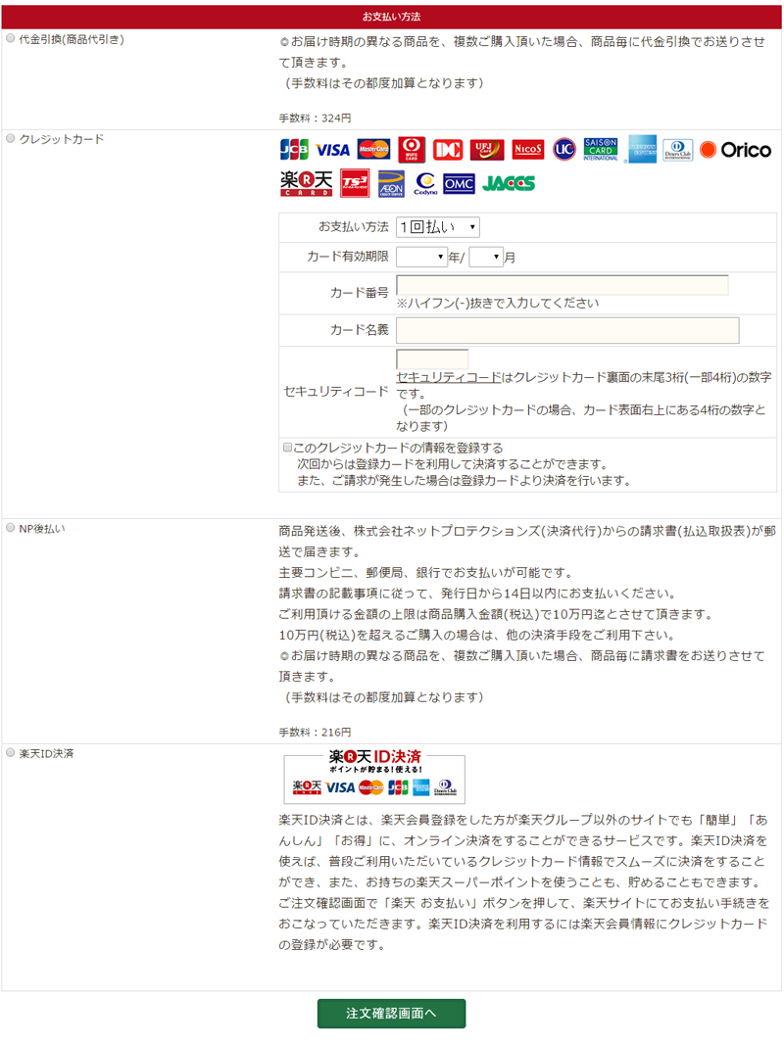
Task: Select the NP後払い payment option
Action: pos(11,528)
